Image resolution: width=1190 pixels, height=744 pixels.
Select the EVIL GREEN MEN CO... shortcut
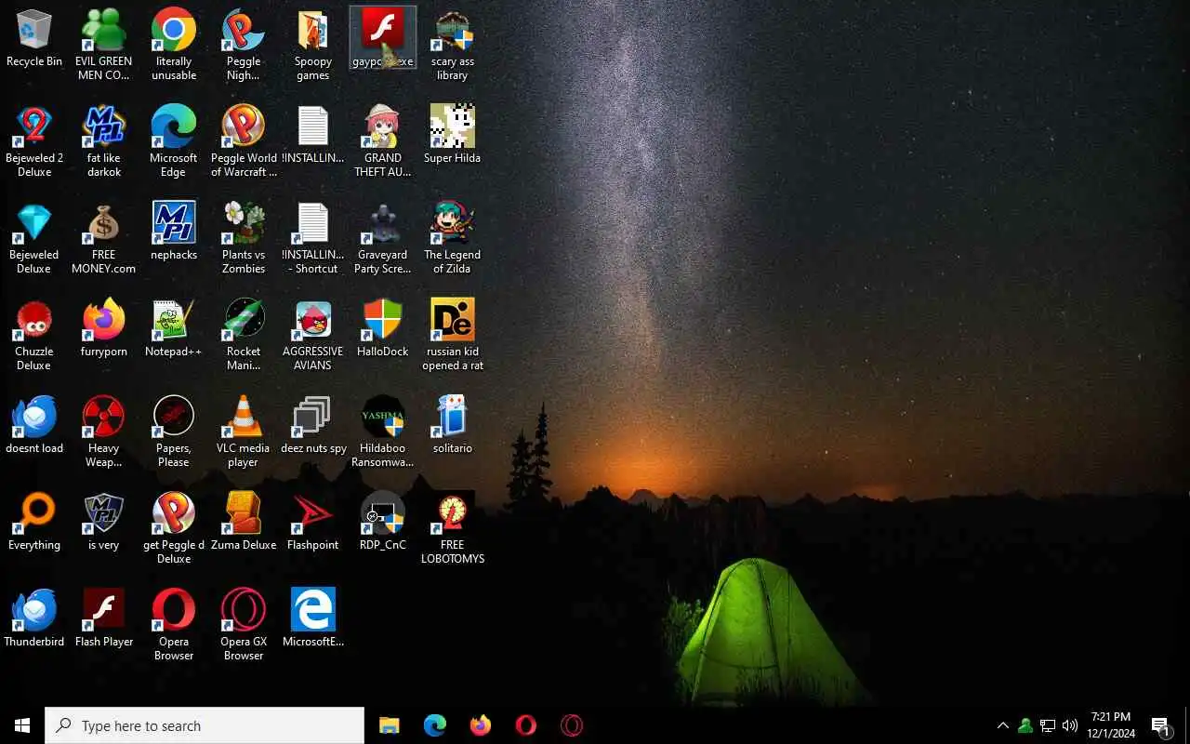coord(103,45)
